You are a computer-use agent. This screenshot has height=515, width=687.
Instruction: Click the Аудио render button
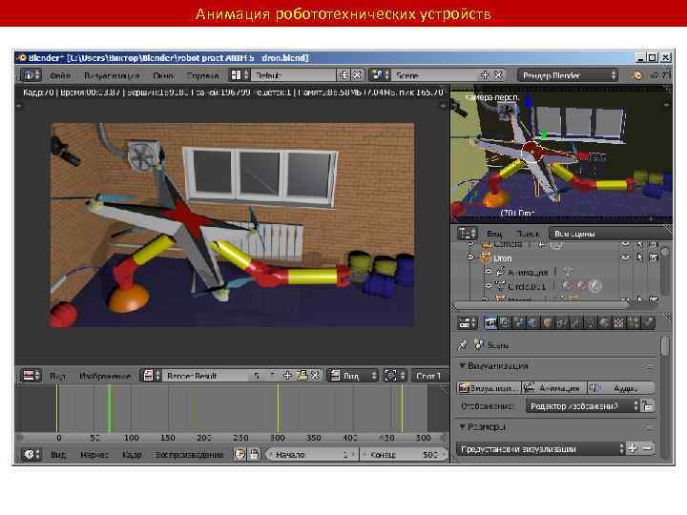click(x=621, y=388)
